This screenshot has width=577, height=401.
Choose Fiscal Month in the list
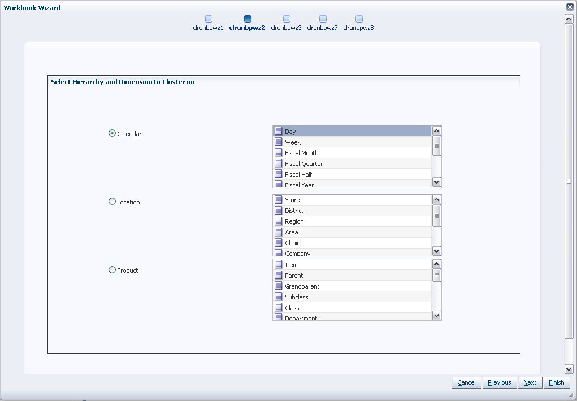pos(352,152)
